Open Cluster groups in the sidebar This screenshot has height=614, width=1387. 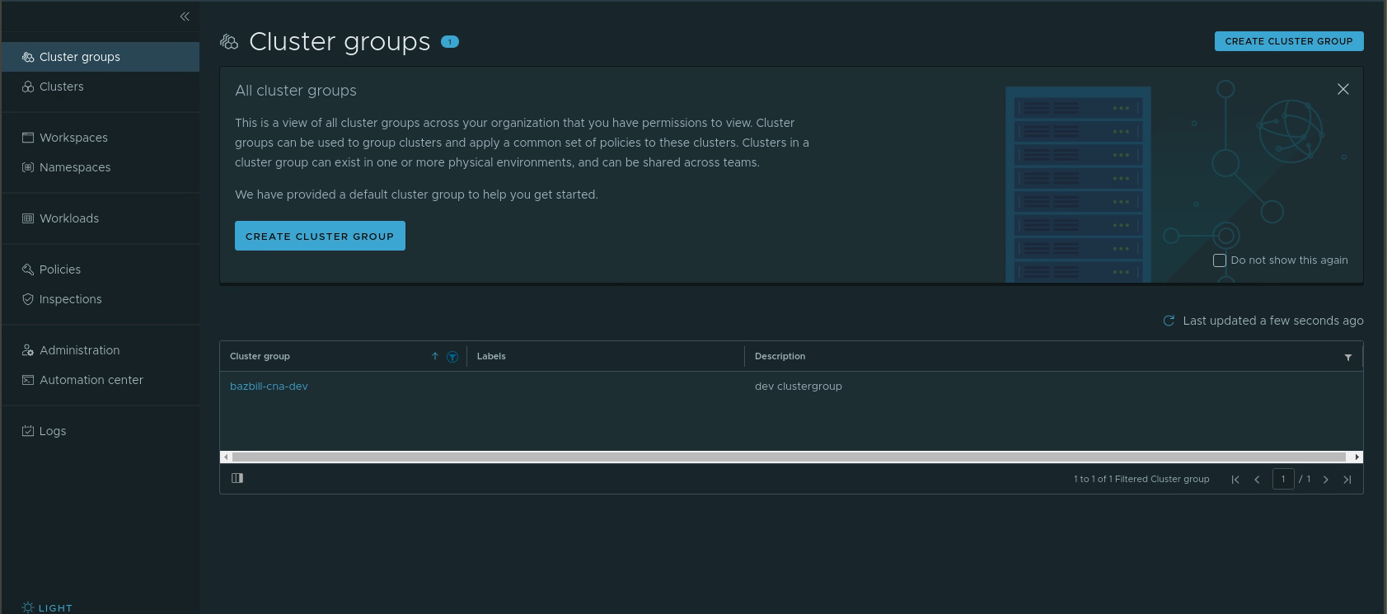[x=100, y=57]
